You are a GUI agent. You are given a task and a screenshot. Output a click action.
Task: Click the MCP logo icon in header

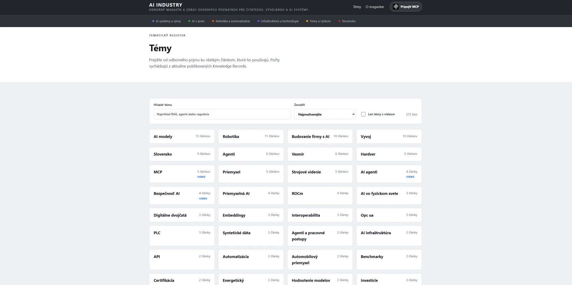tap(396, 7)
